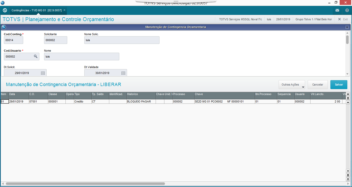Select the C.O. cell 07001
This screenshot has height=187, width=352.
click(38, 101)
